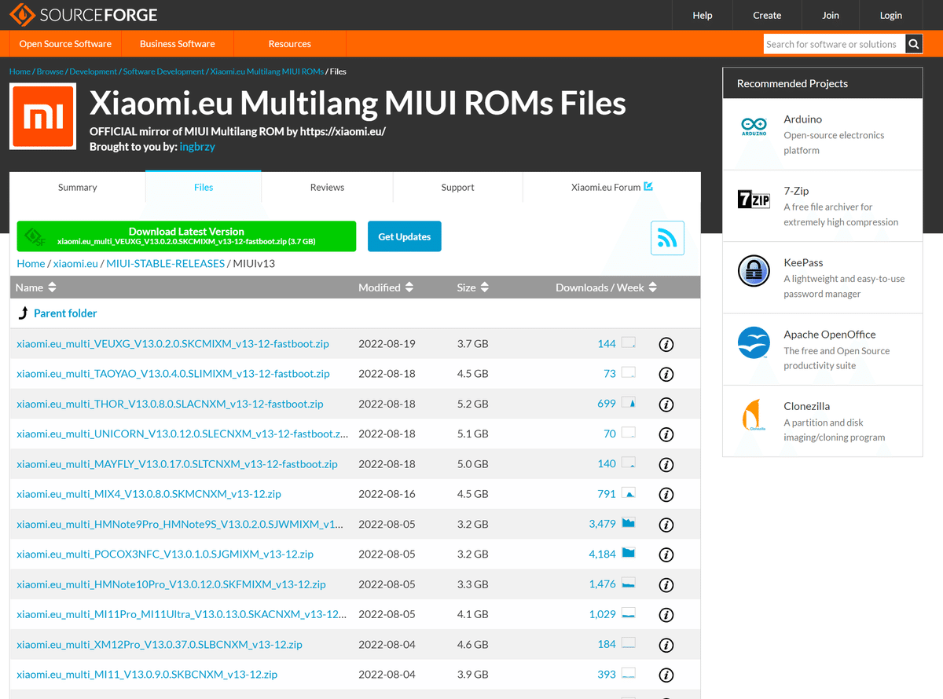Click MIUI-STABLE-RELEASES breadcrumb link
The width and height of the screenshot is (943, 699).
[x=166, y=264]
